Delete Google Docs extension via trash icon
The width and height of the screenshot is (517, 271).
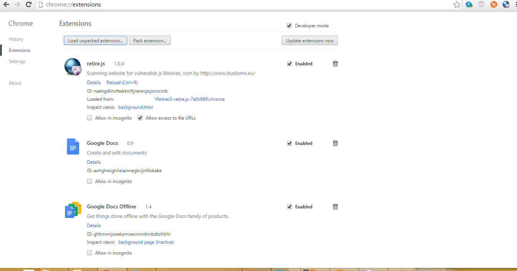click(x=335, y=143)
